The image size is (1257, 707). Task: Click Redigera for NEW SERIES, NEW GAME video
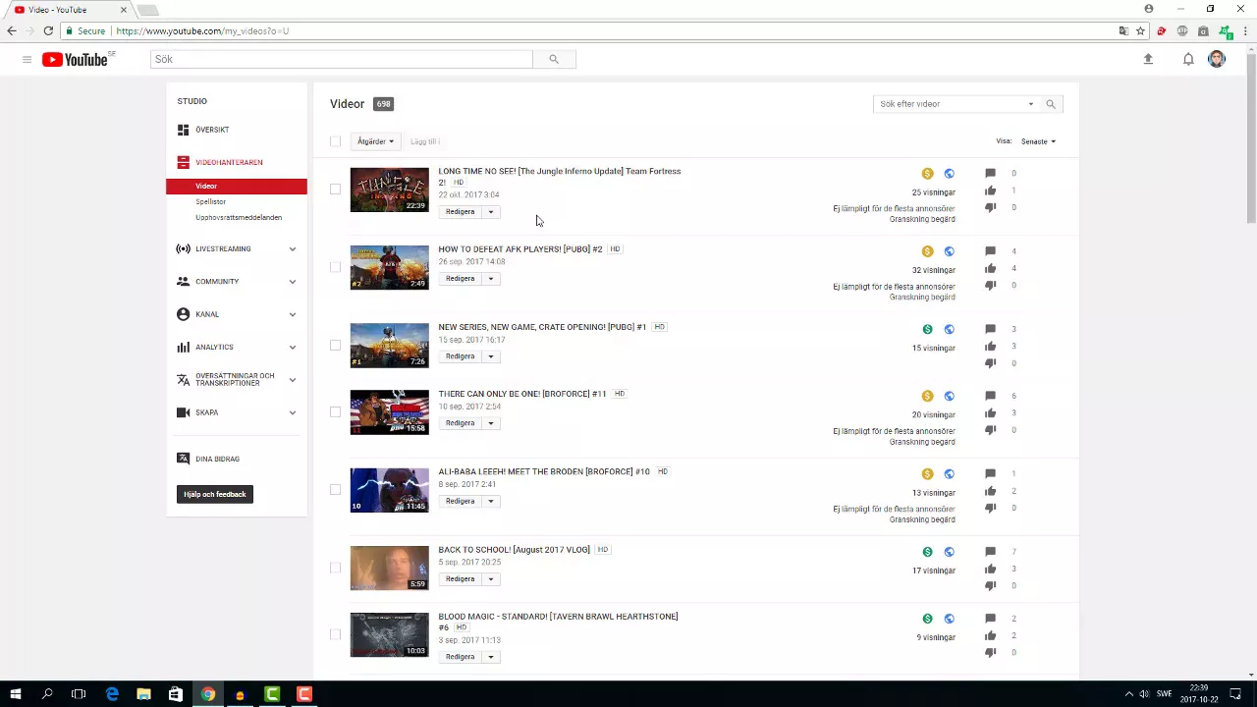pyautogui.click(x=460, y=356)
